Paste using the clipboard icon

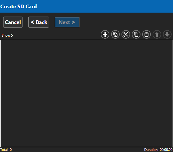[x=147, y=34]
